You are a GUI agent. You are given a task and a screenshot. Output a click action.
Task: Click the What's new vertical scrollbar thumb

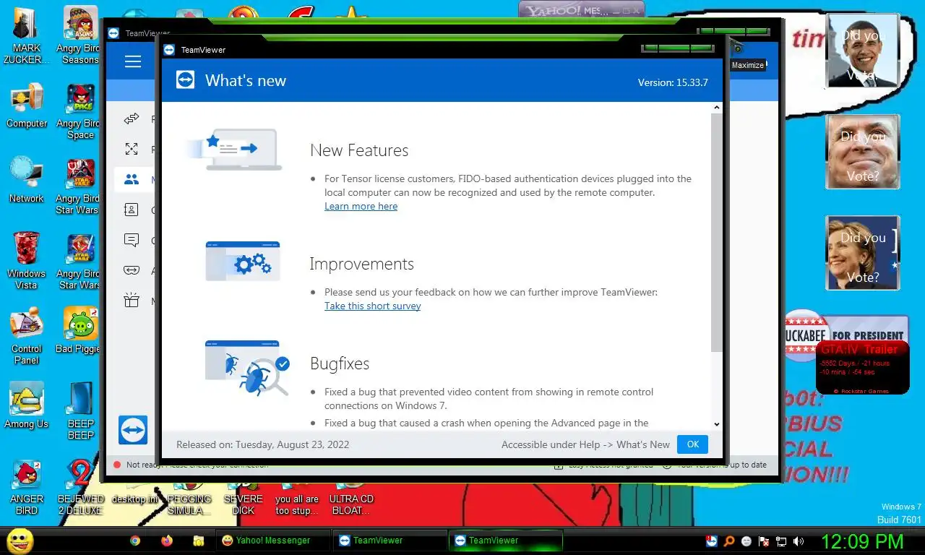click(716, 231)
